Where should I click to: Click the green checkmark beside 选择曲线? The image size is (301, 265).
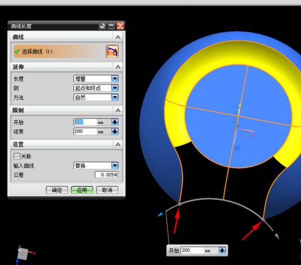point(17,51)
